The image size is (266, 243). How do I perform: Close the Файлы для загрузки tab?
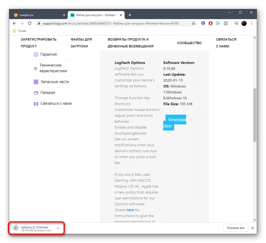[x=121, y=15]
